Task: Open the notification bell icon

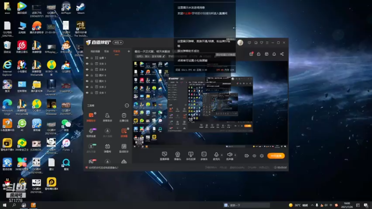Action: click(x=274, y=54)
